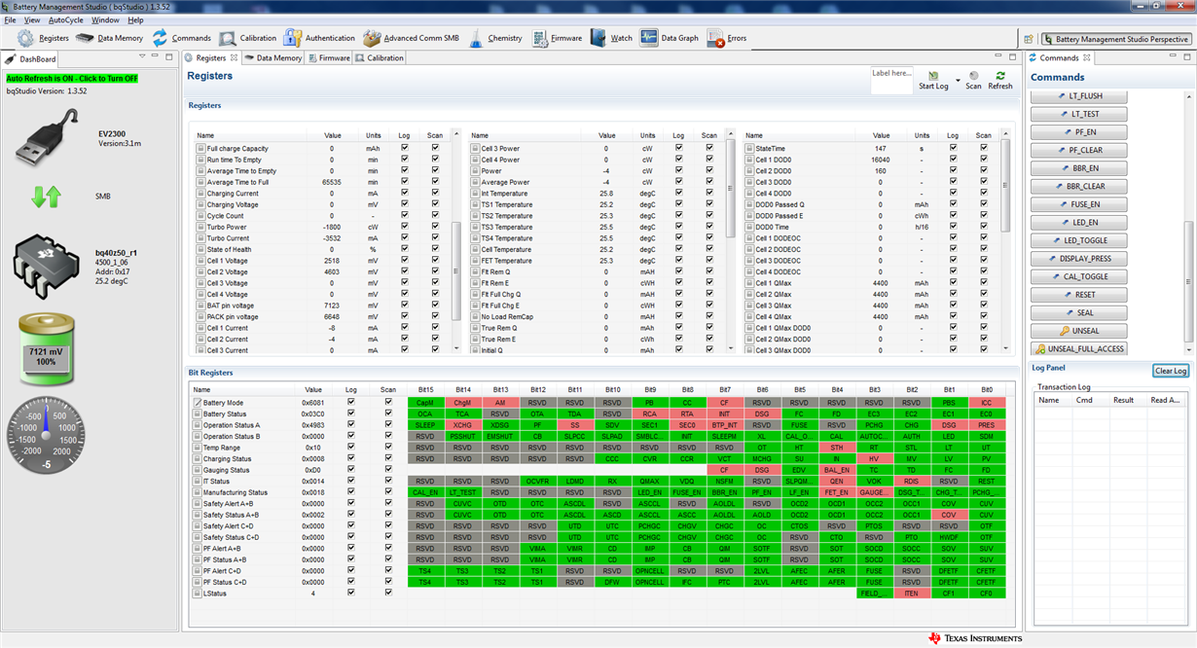
Task: Open Commands from the main toolbar
Action: click(181, 39)
